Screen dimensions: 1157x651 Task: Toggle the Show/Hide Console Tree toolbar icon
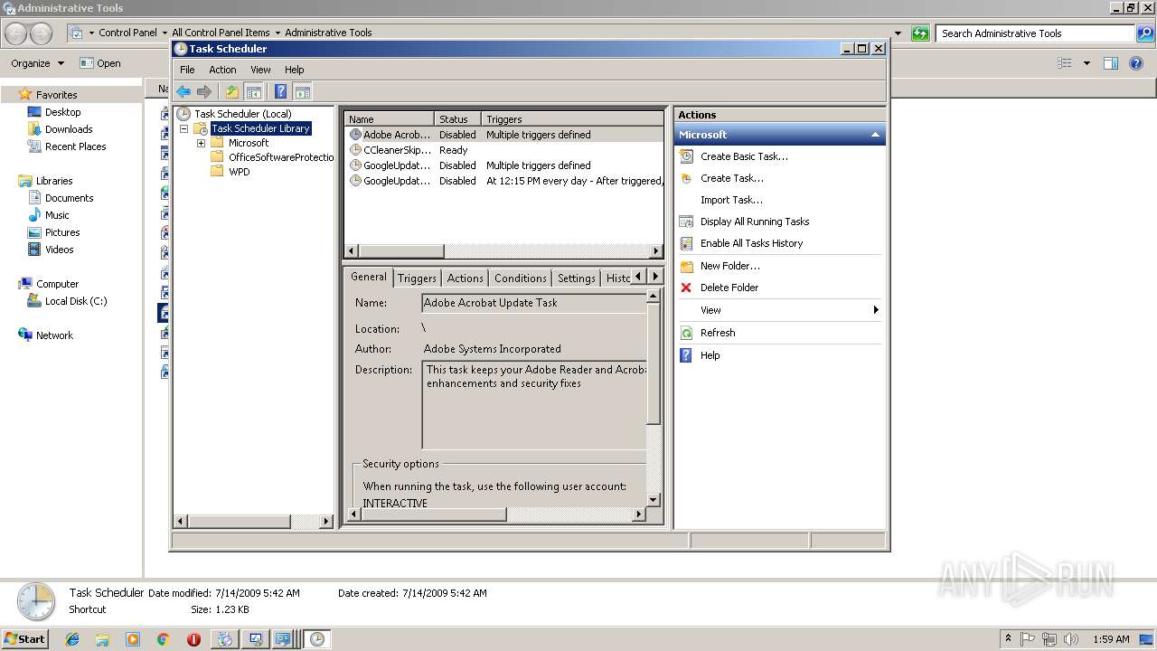254,91
